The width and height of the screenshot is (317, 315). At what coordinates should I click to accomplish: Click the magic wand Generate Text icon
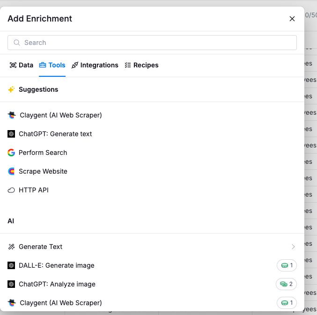[x=11, y=247]
